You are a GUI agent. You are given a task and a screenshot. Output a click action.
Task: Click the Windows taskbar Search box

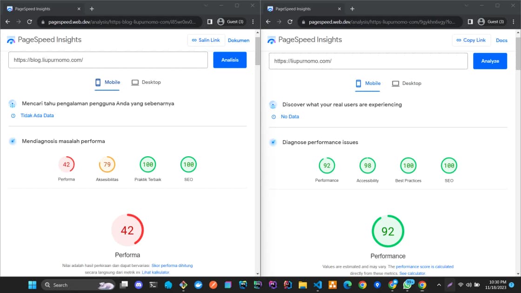click(x=79, y=285)
